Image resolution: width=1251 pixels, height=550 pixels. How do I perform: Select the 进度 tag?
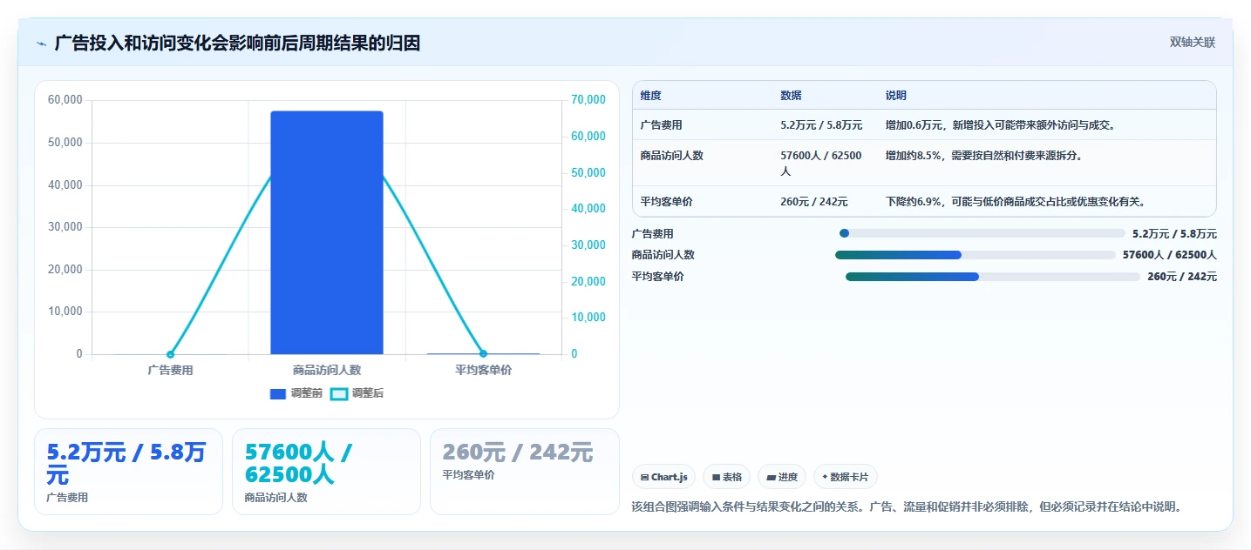click(782, 477)
